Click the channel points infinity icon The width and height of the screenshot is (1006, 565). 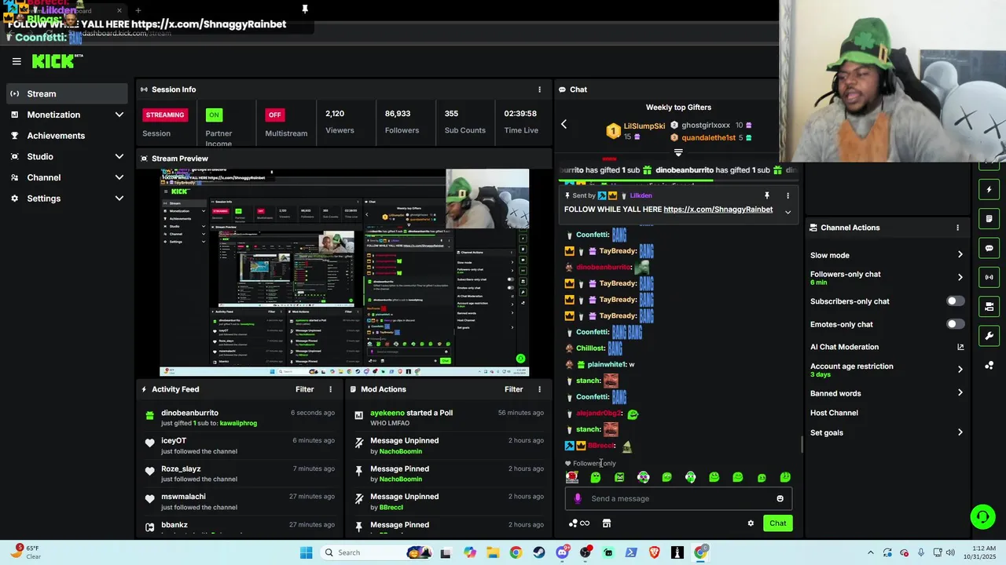tap(579, 523)
